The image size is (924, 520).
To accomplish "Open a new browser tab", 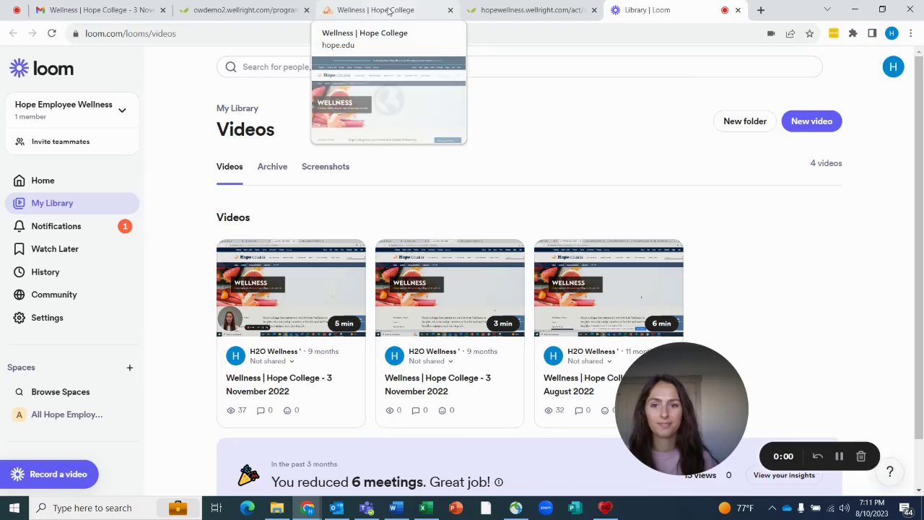I will point(761,10).
